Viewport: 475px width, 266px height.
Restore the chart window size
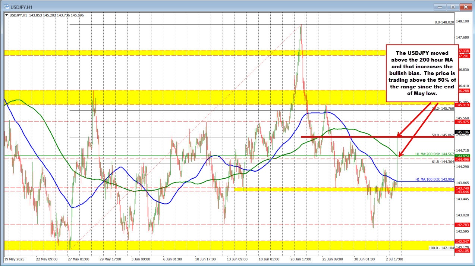[452, 6]
